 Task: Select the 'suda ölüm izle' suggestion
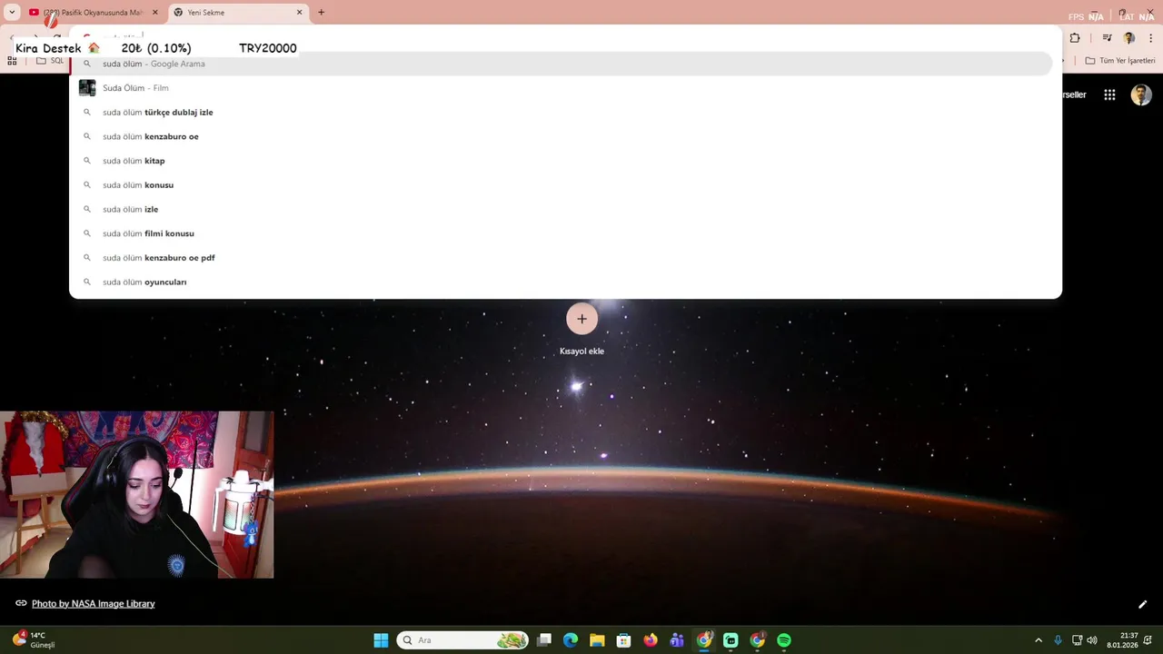coord(562,209)
